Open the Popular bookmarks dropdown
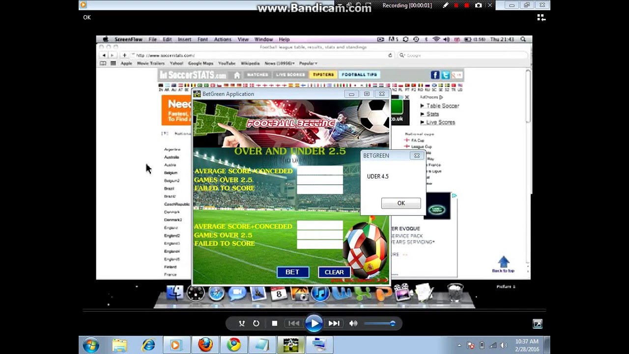 [308, 63]
